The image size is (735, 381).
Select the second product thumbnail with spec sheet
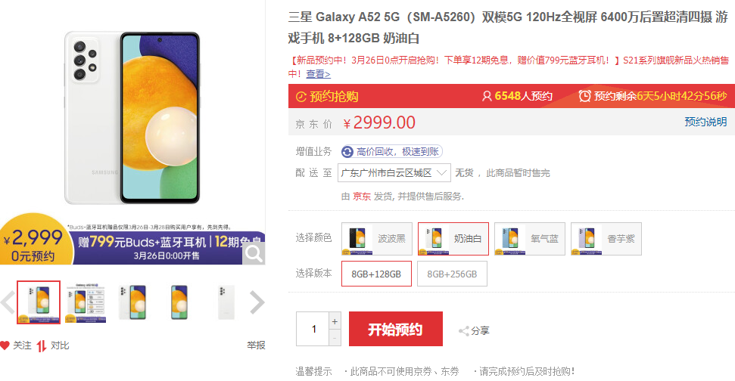pyautogui.click(x=86, y=302)
